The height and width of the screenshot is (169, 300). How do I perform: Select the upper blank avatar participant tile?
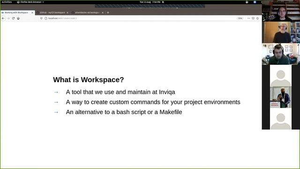coord(281,76)
